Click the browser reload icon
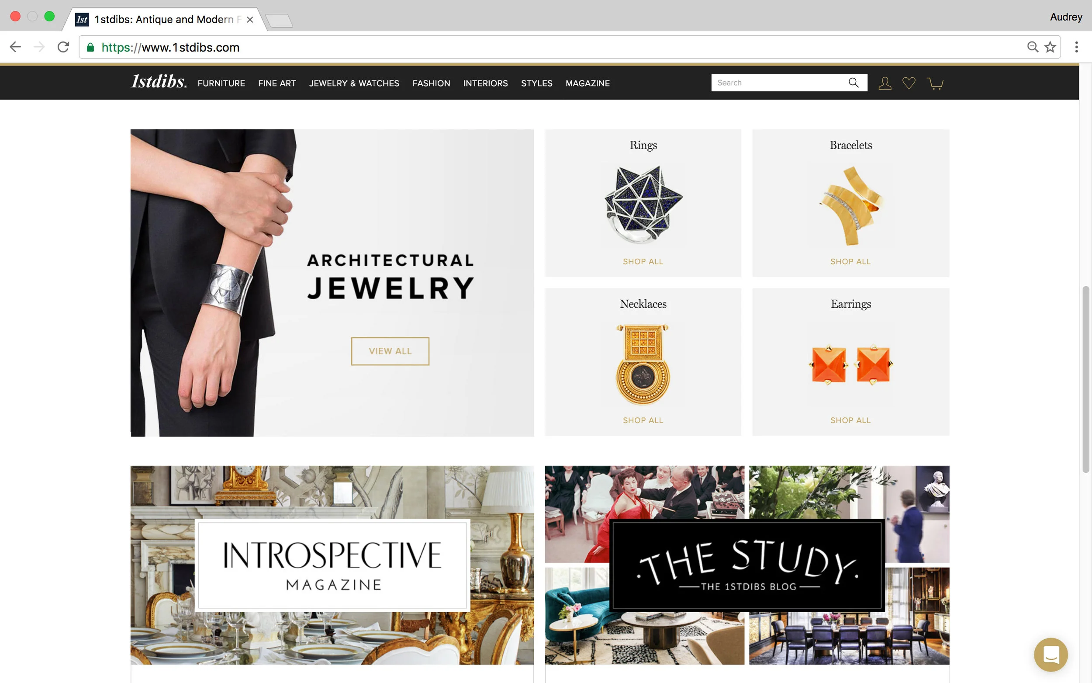The height and width of the screenshot is (683, 1092). (x=63, y=47)
